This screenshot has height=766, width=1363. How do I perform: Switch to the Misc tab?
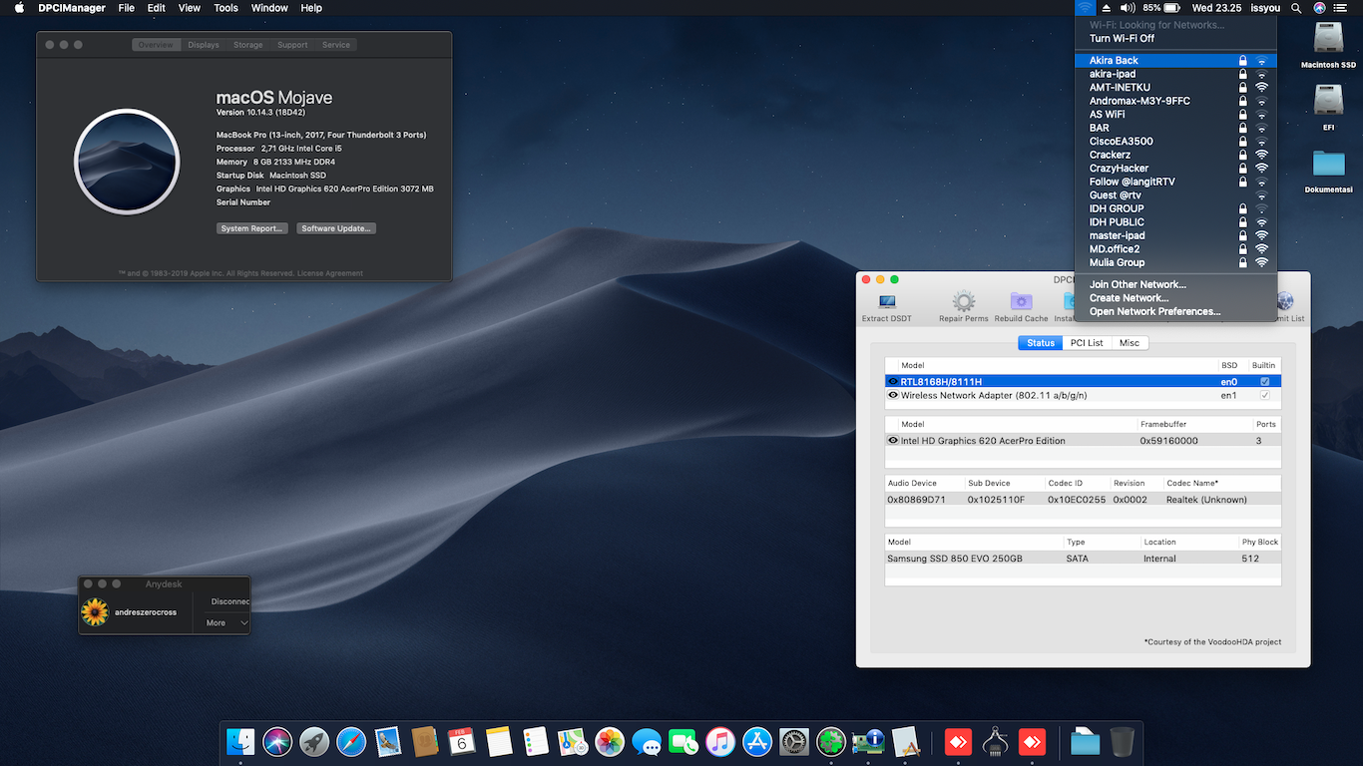pos(1130,343)
